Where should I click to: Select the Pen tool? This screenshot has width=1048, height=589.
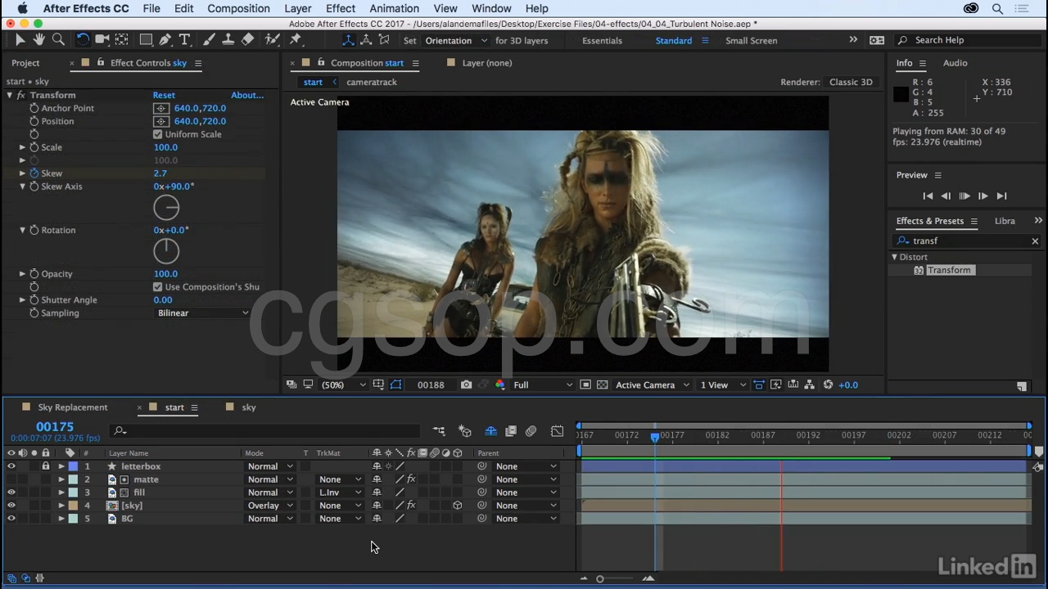coord(165,39)
